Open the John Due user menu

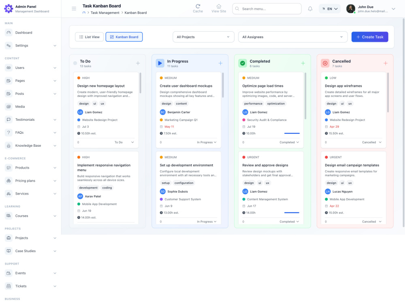point(371,9)
